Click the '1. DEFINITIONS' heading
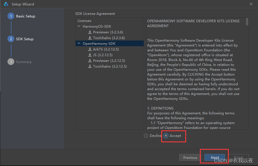258x166 pixels. click(x=160, y=108)
